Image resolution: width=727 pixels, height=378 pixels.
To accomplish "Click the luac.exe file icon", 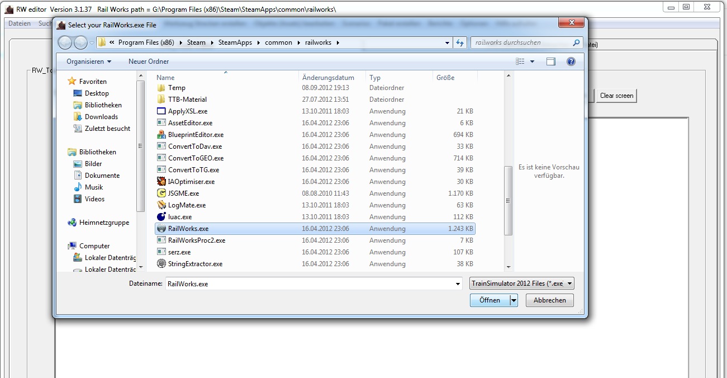I will 161,217.
